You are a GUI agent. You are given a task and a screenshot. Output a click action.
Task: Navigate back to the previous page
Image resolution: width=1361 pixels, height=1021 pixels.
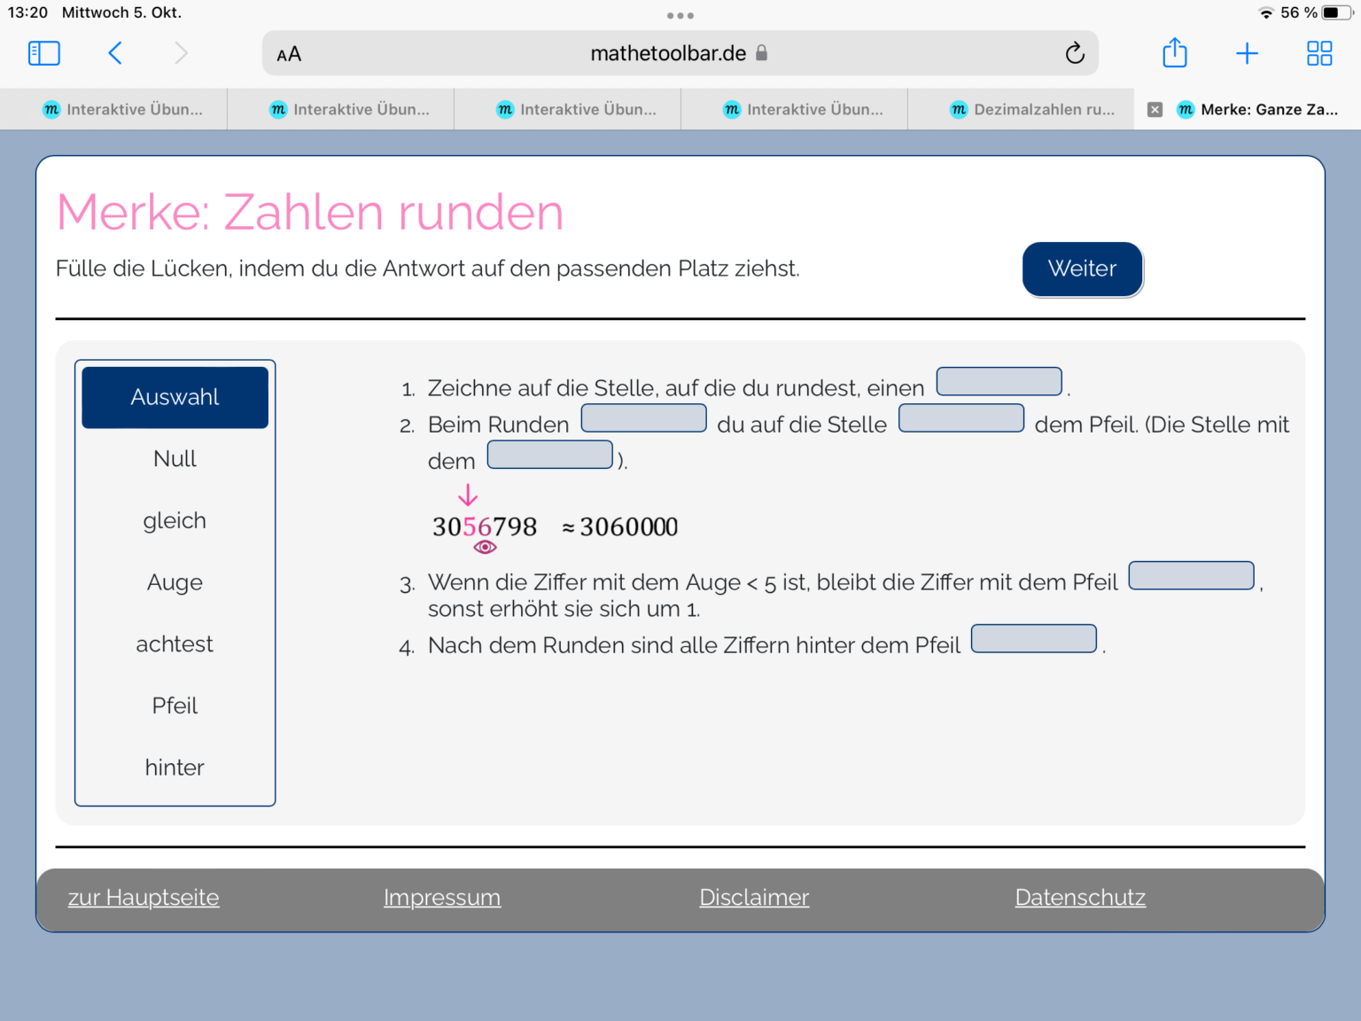tap(114, 53)
